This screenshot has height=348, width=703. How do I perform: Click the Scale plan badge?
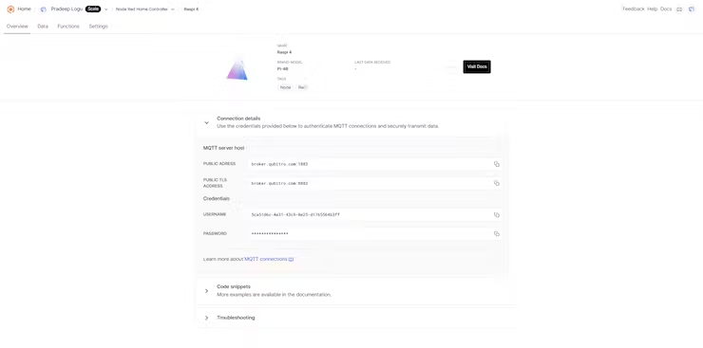pos(93,9)
